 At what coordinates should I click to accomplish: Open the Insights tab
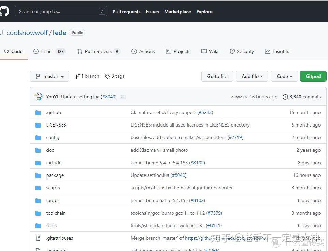pyautogui.click(x=277, y=51)
